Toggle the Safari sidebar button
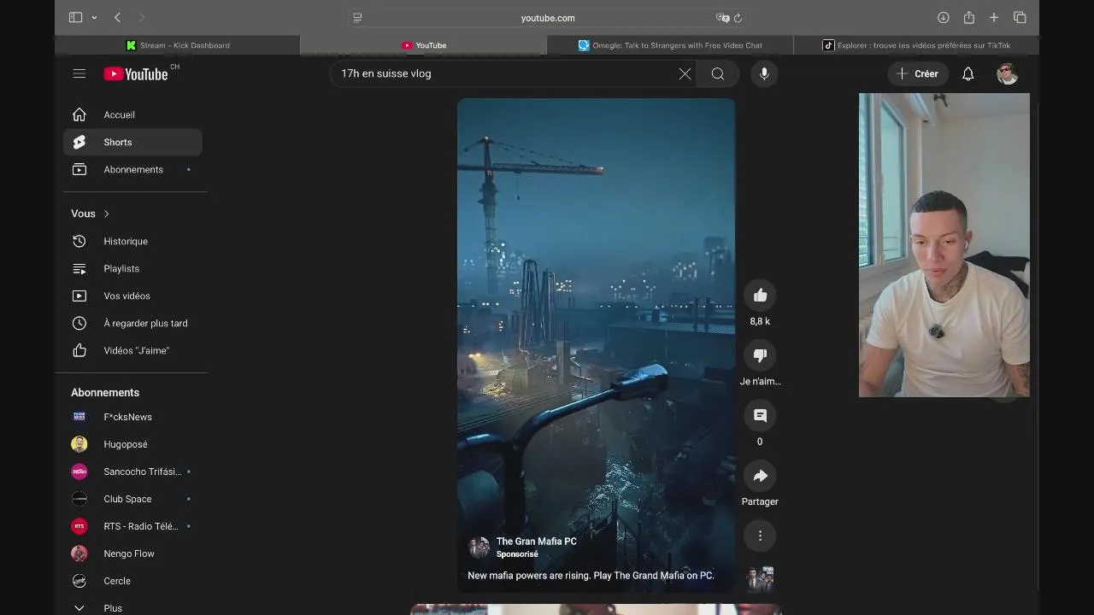Viewport: 1094px width, 615px height. (x=75, y=17)
